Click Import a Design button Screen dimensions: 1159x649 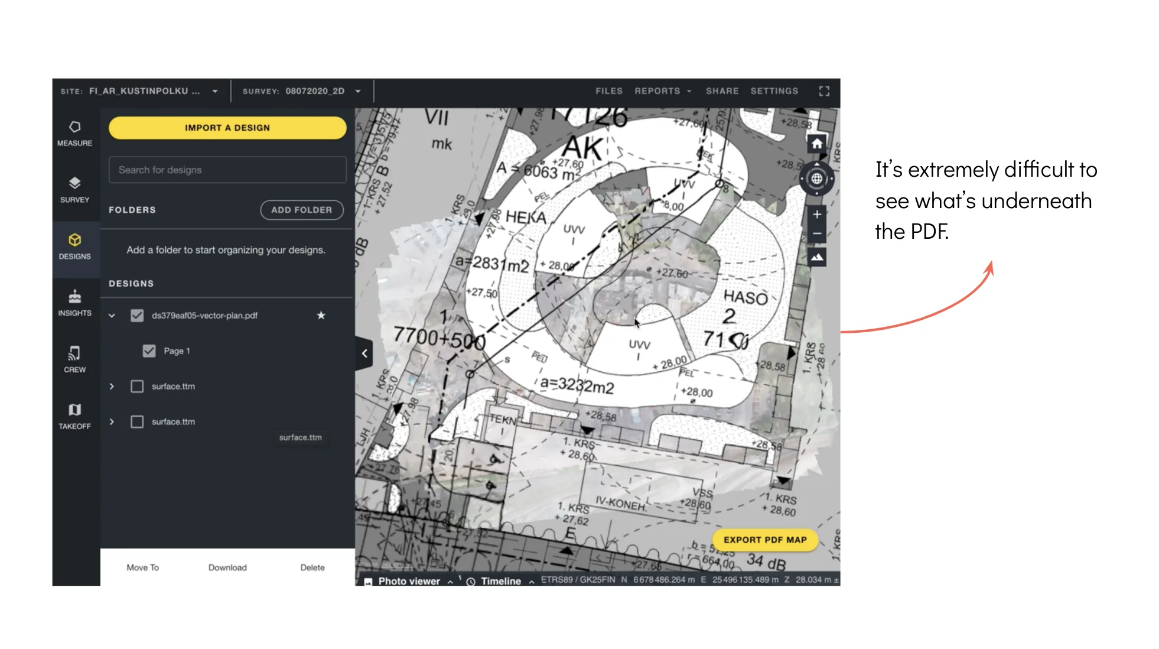pyautogui.click(x=227, y=128)
